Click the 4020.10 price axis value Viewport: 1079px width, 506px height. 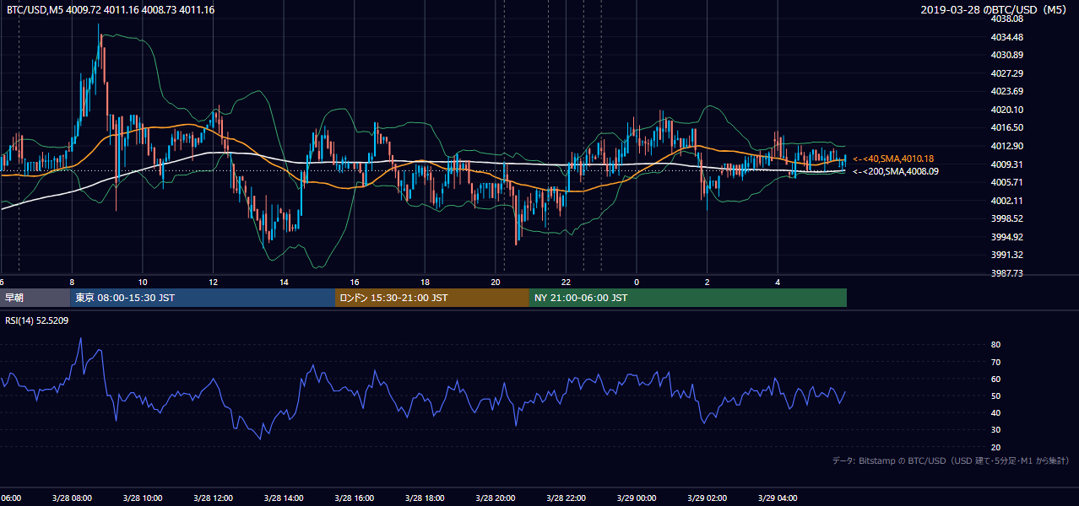(1007, 110)
